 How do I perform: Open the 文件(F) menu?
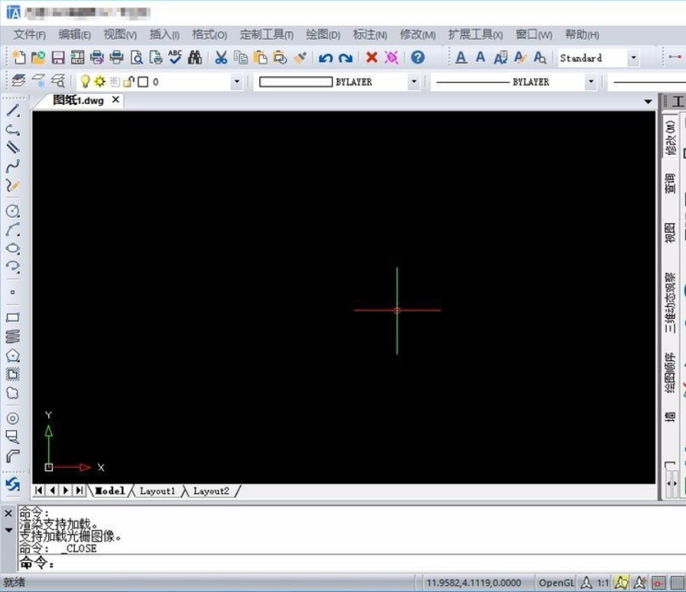pos(29,34)
